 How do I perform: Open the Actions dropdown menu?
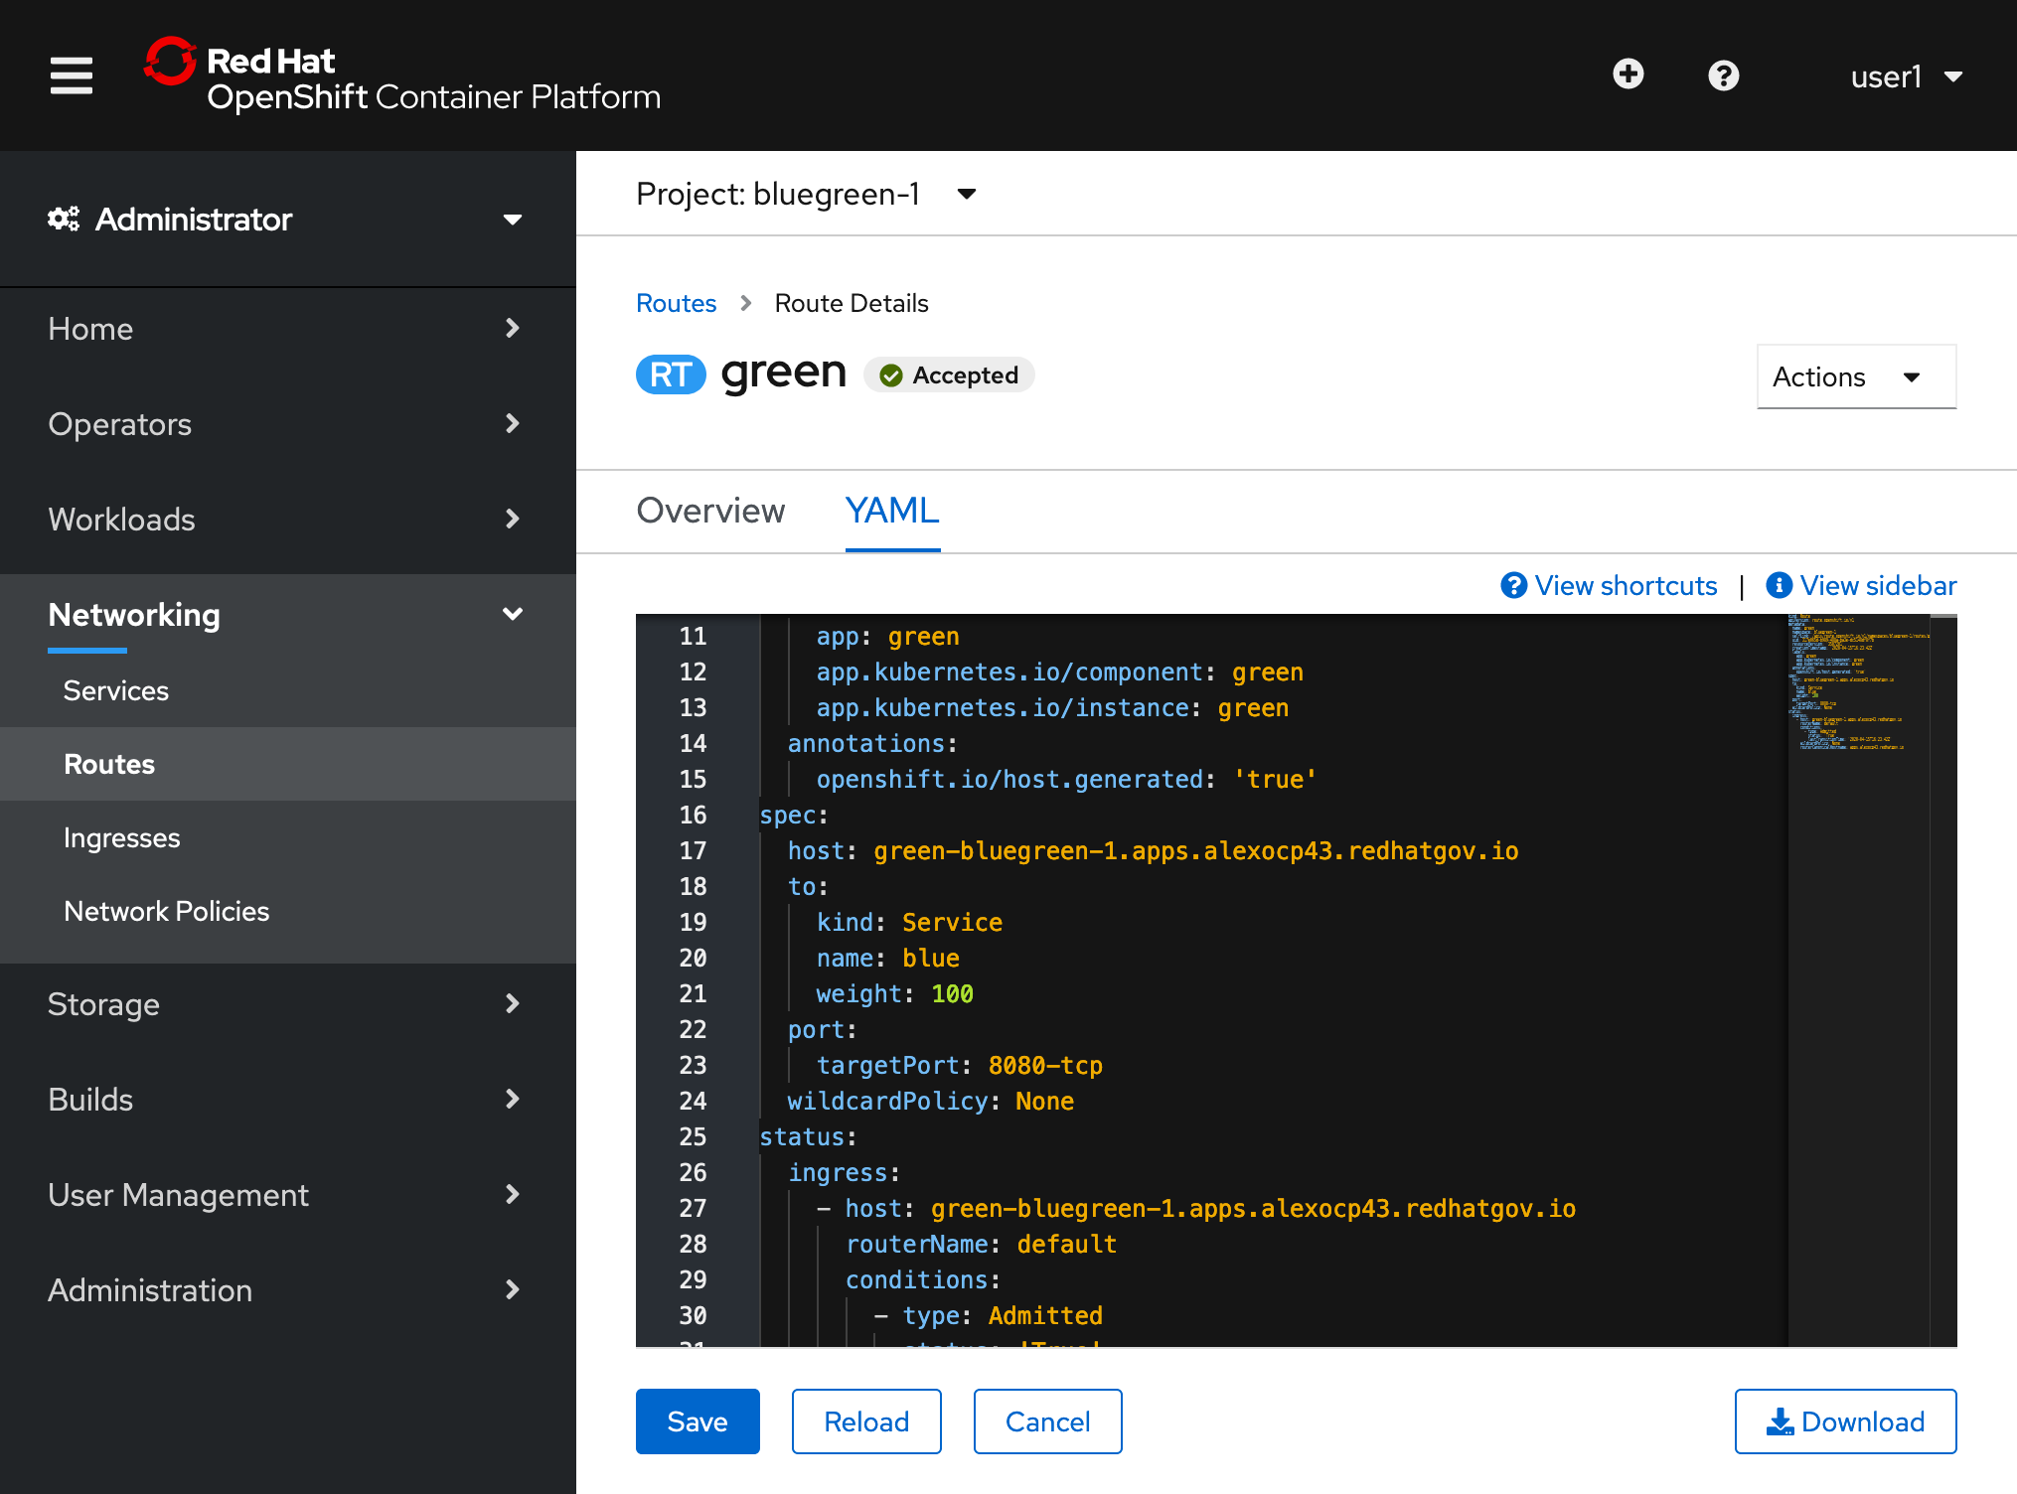tap(1856, 376)
